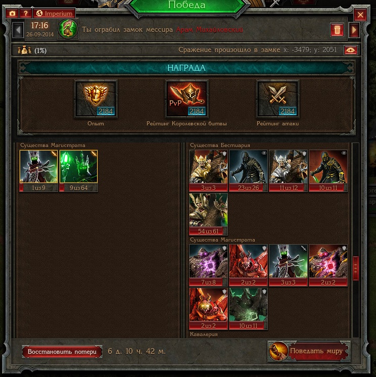Click the Восстановить потери button
The width and height of the screenshot is (376, 377).
(x=62, y=352)
